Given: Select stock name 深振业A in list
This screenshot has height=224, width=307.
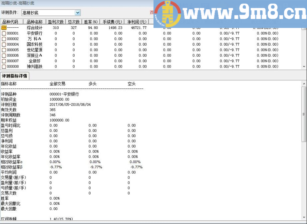Looking at the screenshot, I should (34, 55).
